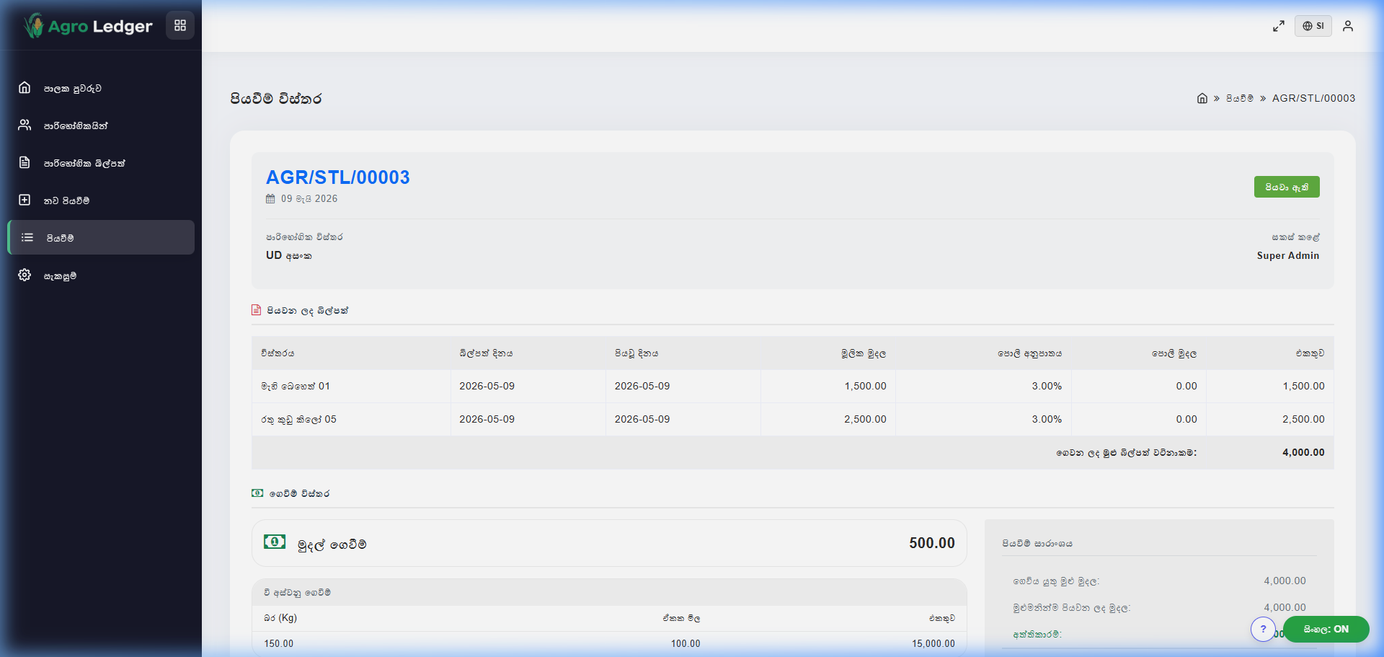Click the breadcrumb home icon

coord(1202,98)
